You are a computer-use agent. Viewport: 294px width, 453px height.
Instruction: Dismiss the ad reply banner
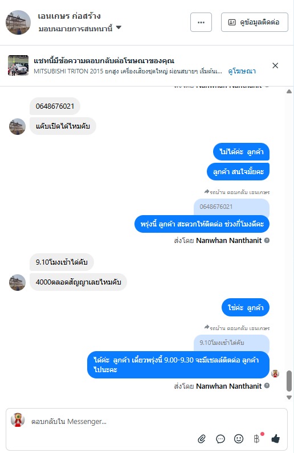275,65
